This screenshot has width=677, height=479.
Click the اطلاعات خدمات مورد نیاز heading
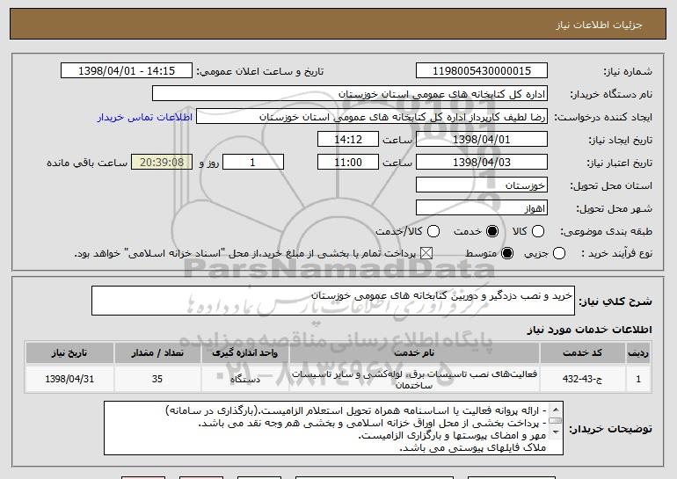[589, 330]
